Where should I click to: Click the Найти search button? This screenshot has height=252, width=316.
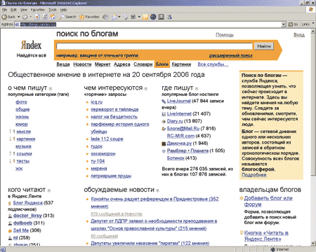[264, 46]
